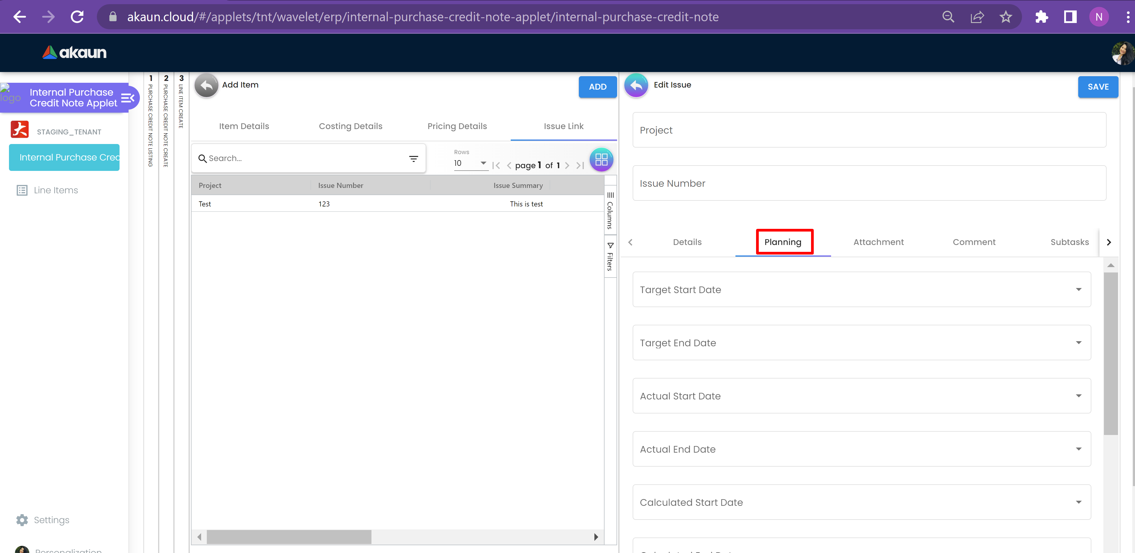Screen dimensions: 1135x553
Task: Switch to the Attachment tab
Action: click(x=878, y=242)
